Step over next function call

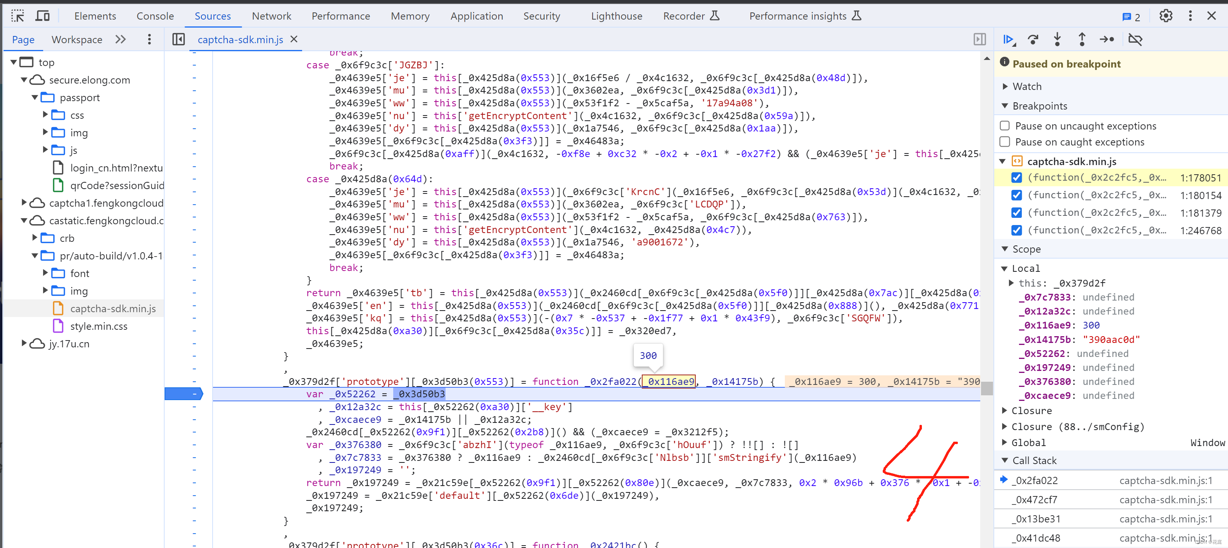(1033, 40)
